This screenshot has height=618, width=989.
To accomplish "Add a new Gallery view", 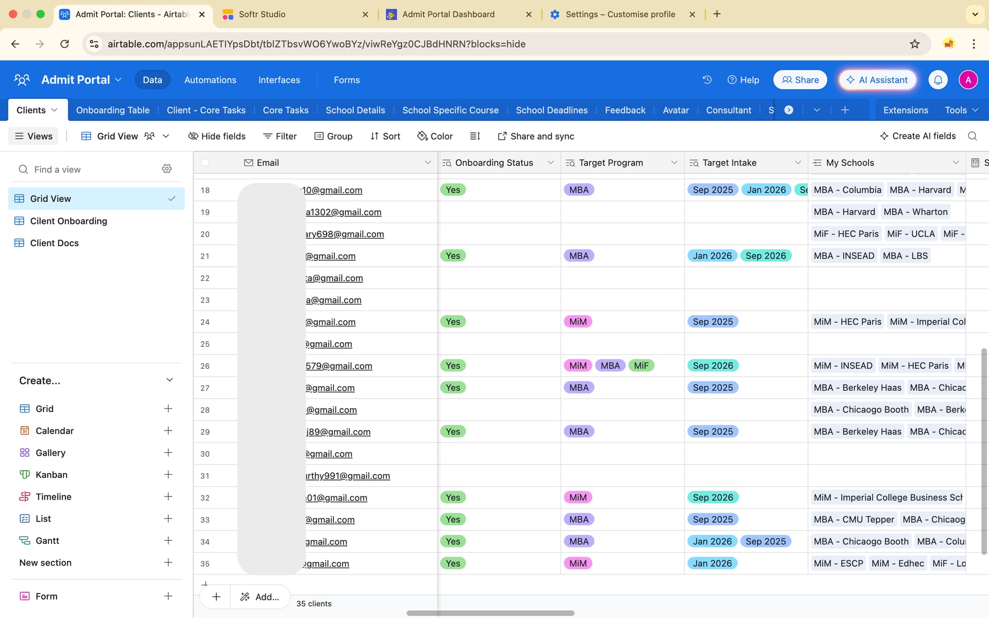I will pyautogui.click(x=168, y=453).
